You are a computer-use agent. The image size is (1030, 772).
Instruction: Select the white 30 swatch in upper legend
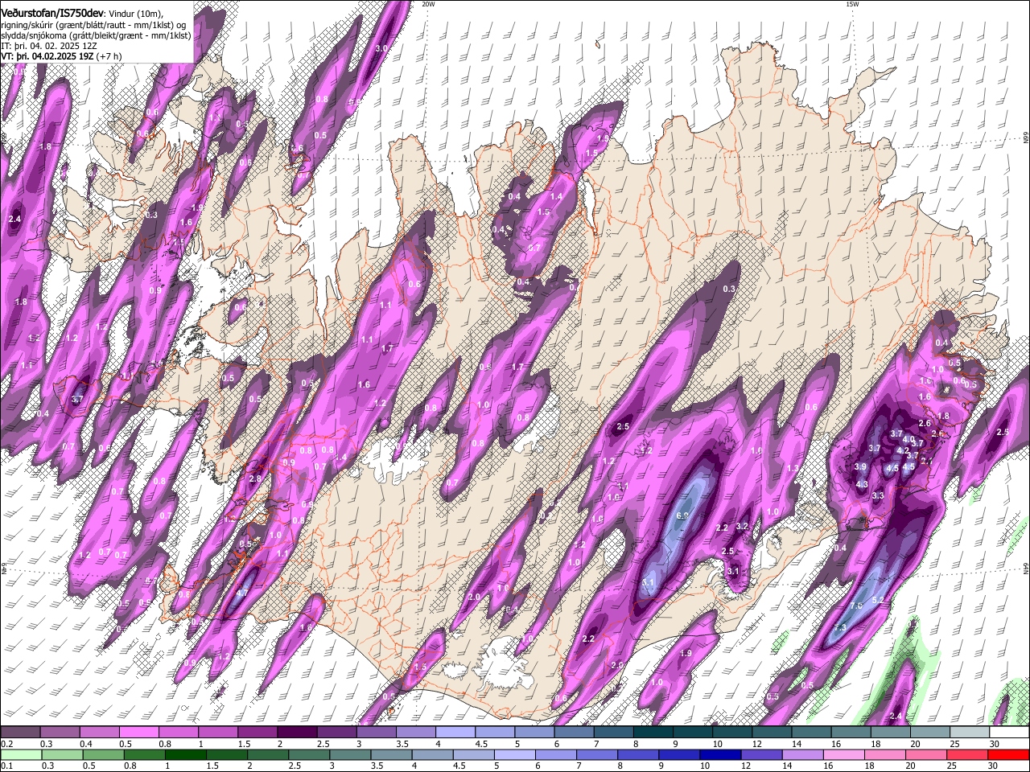click(1009, 733)
